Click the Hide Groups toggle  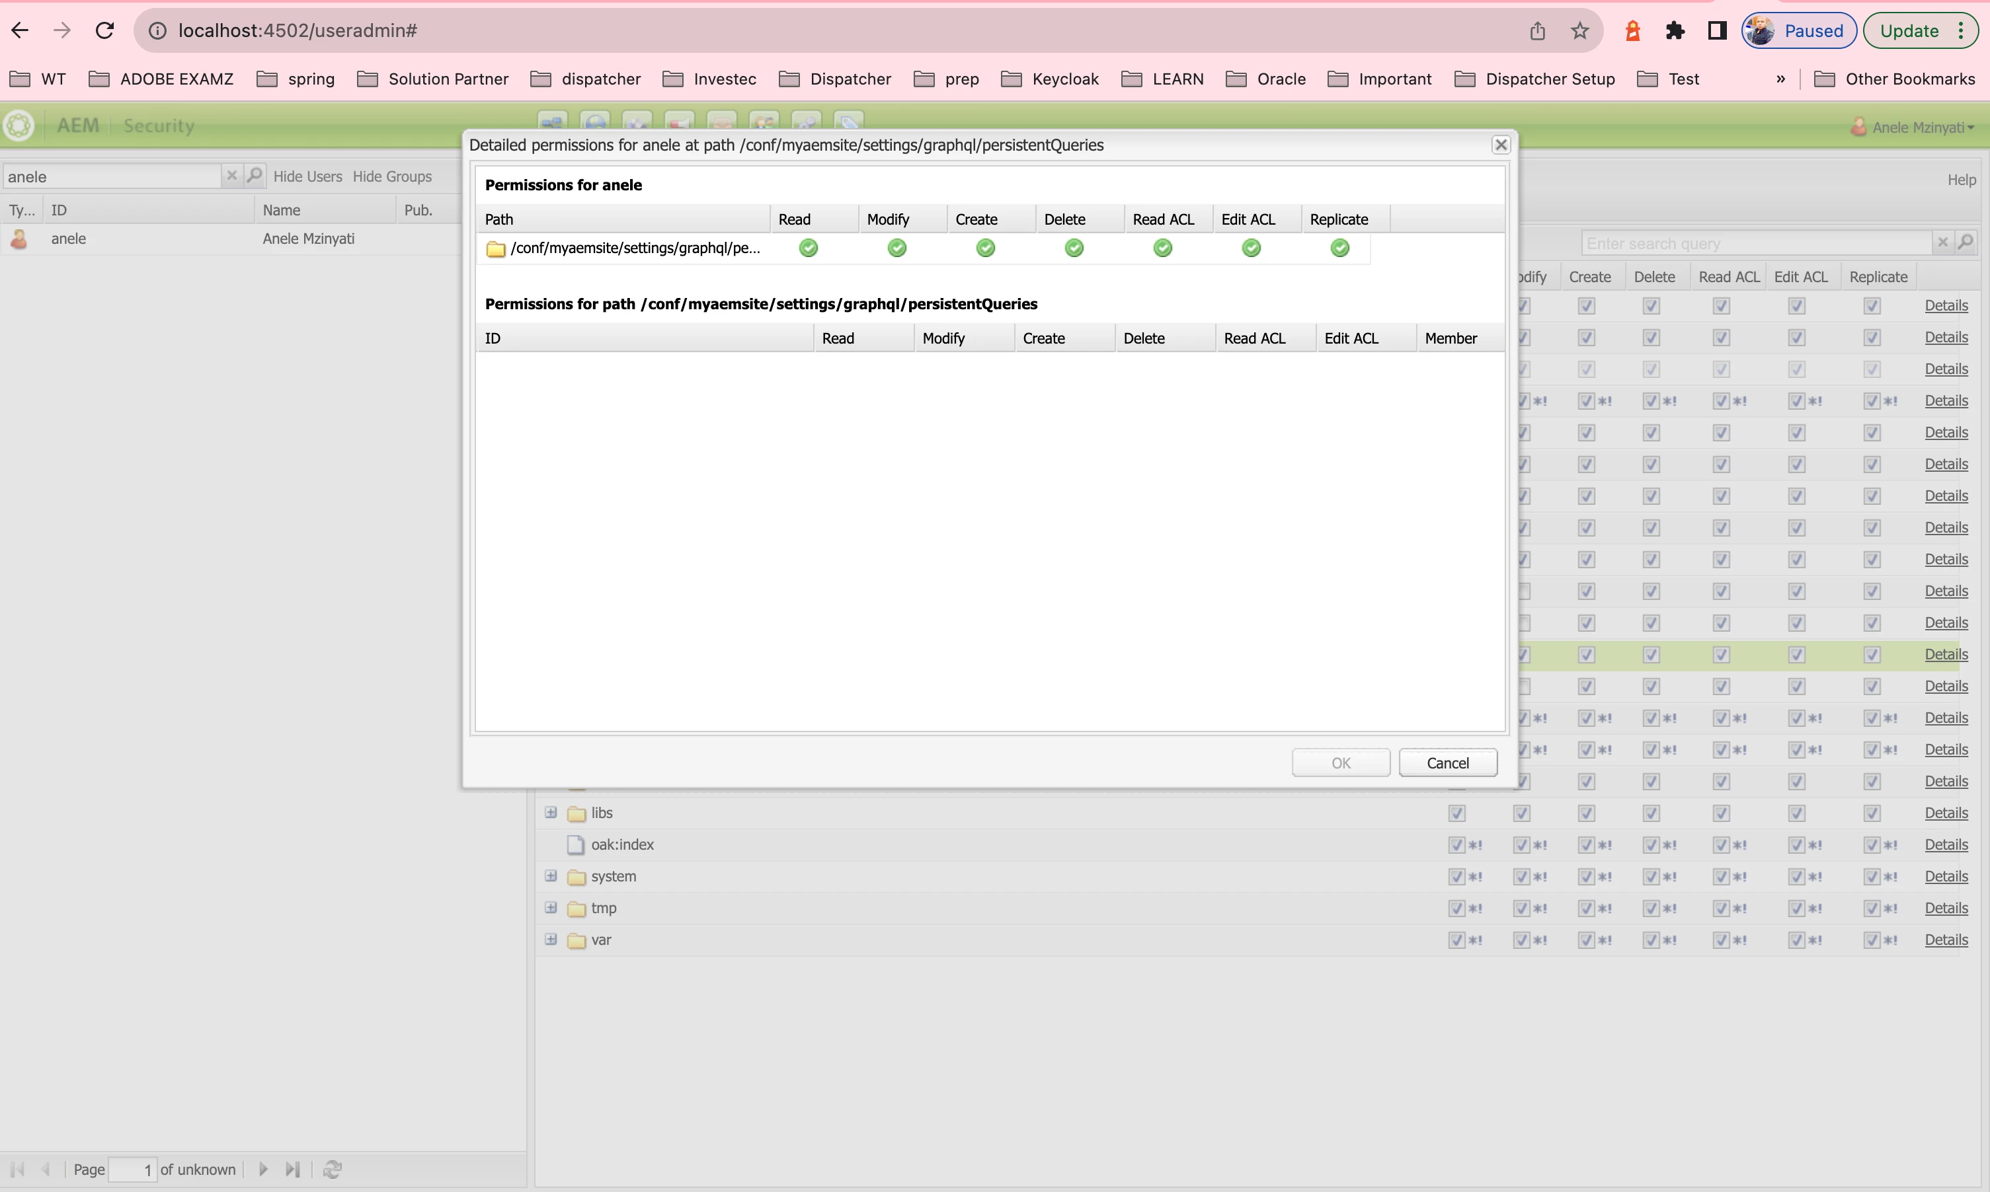tap(391, 176)
